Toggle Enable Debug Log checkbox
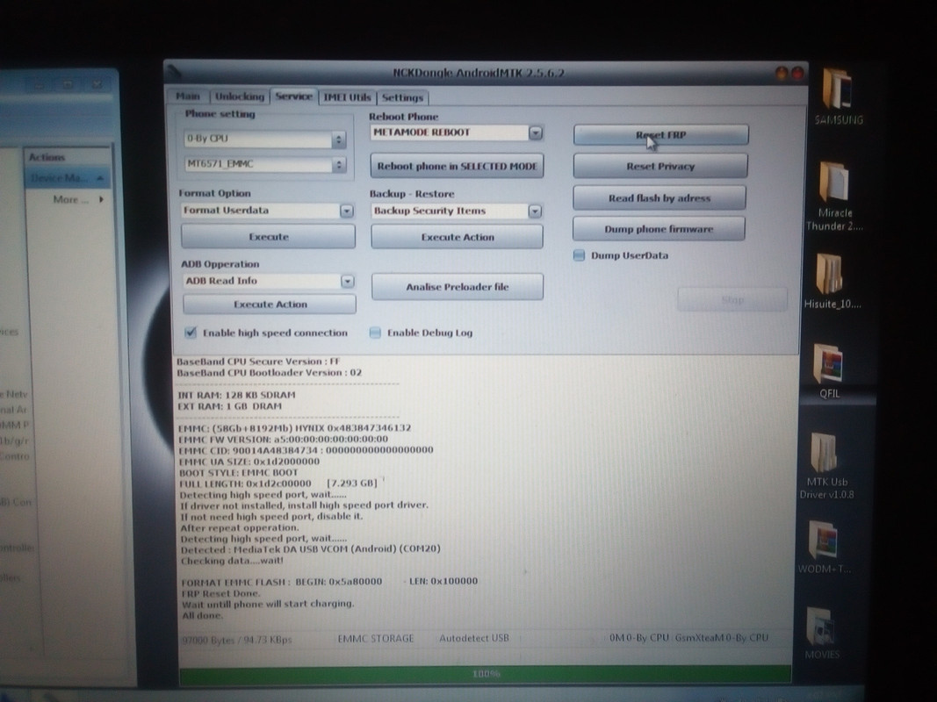 [375, 333]
